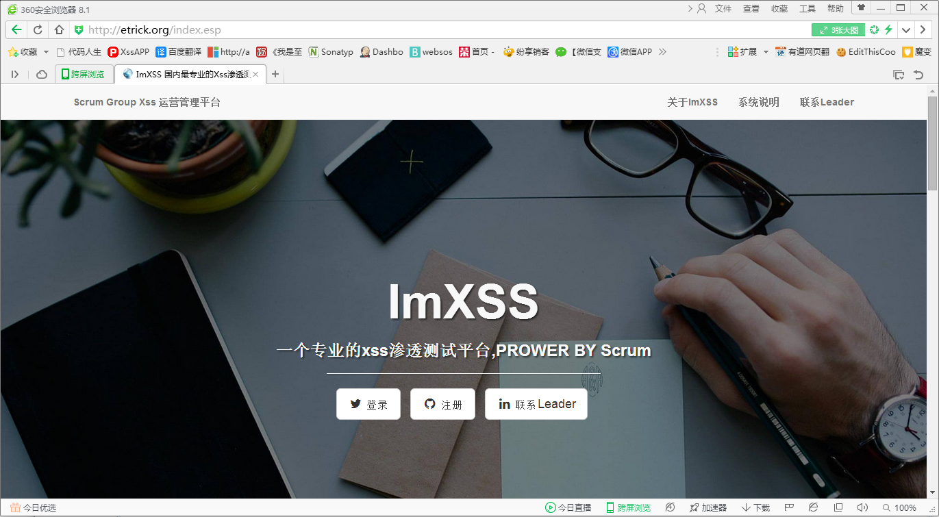
Task: Open the 联系Leader nav link
Action: [827, 102]
